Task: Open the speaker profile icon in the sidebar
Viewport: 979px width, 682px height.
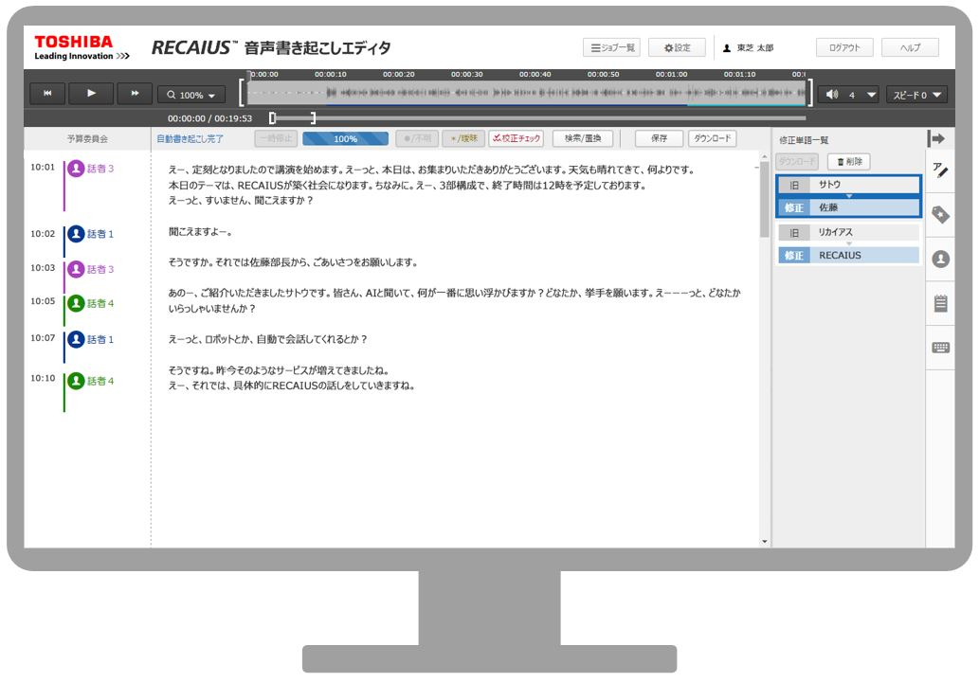Action: (x=940, y=259)
